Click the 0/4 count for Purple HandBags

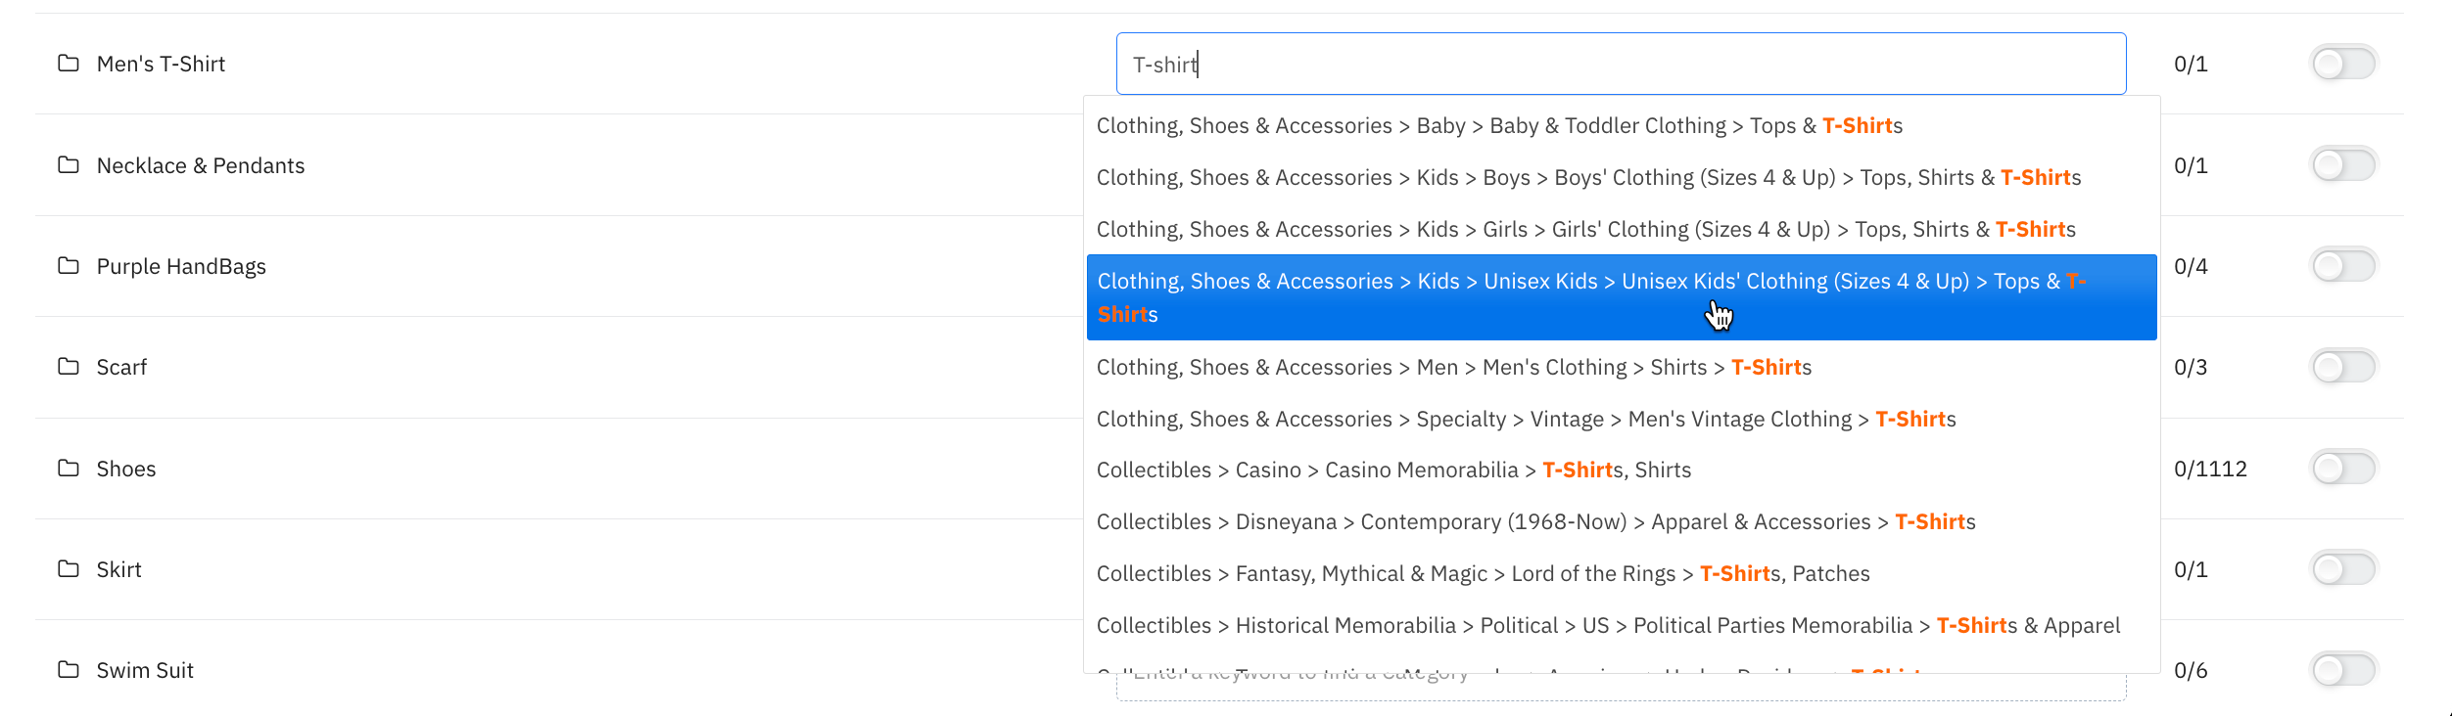(x=2191, y=266)
